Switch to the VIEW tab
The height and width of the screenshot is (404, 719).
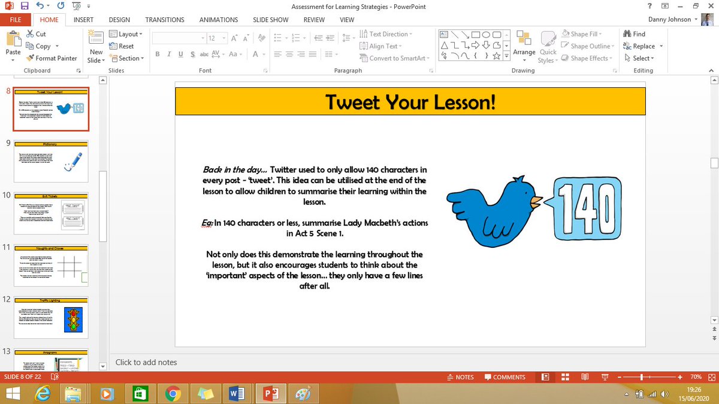click(x=347, y=20)
